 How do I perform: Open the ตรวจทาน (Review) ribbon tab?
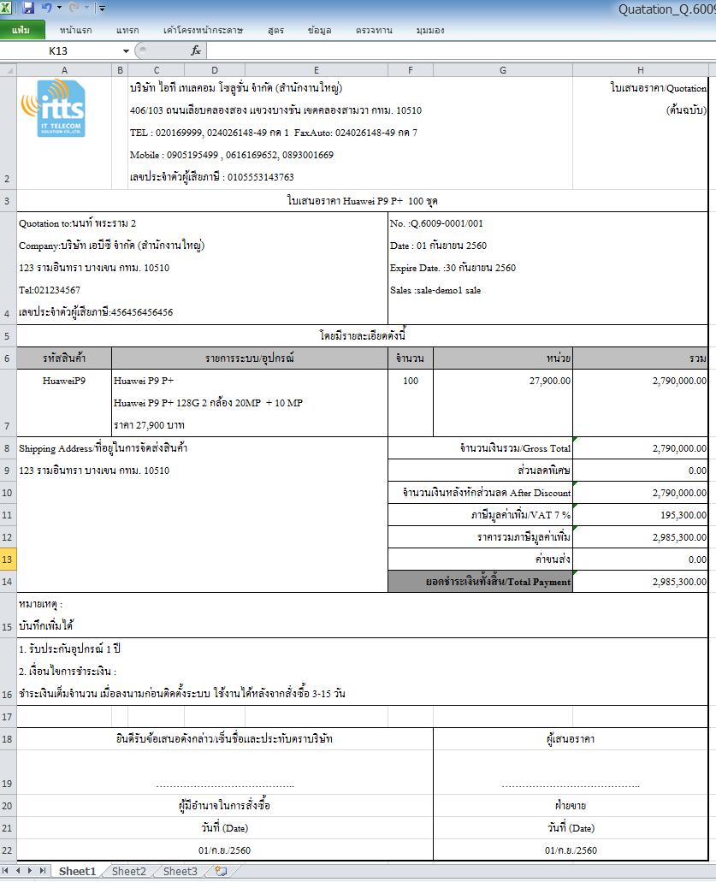pyautogui.click(x=374, y=30)
